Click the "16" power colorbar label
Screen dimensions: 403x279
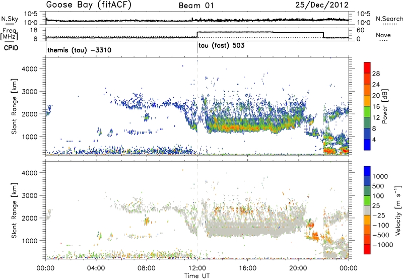click(376, 107)
